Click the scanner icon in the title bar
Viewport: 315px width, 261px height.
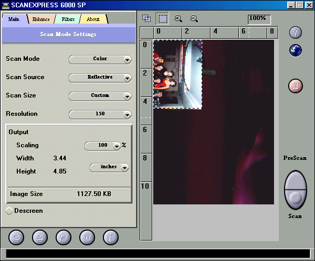pos(5,5)
